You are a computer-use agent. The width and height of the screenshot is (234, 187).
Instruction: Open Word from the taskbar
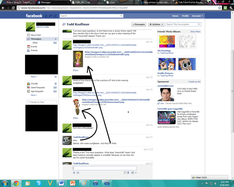[x=61, y=183]
